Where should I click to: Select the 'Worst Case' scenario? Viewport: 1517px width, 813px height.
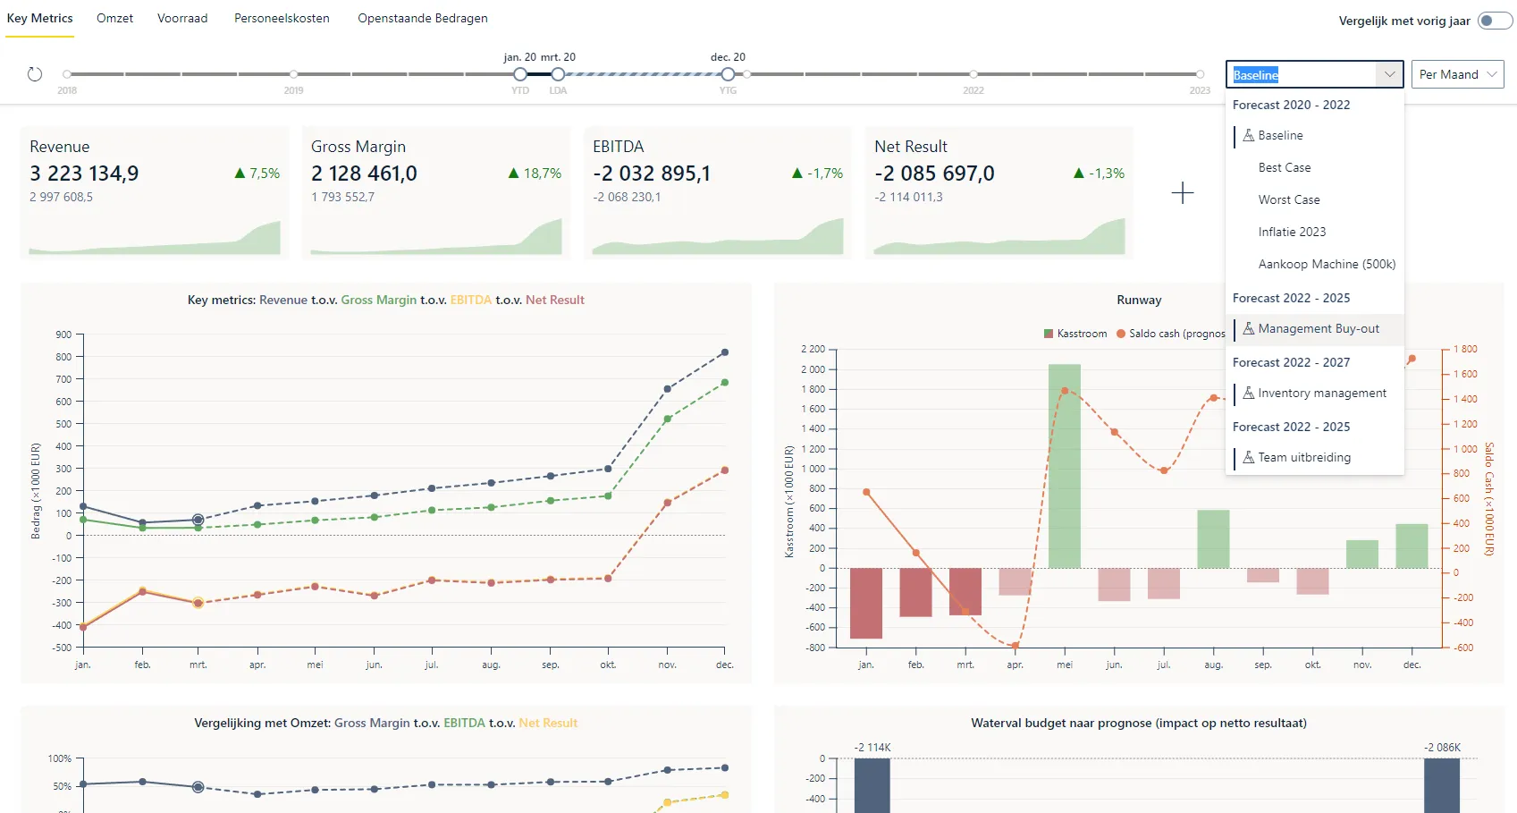tap(1288, 199)
